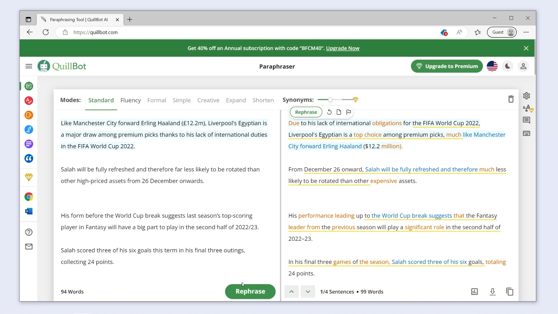Go to previous sentence with up chevron
The image size is (558, 314).
click(x=291, y=292)
